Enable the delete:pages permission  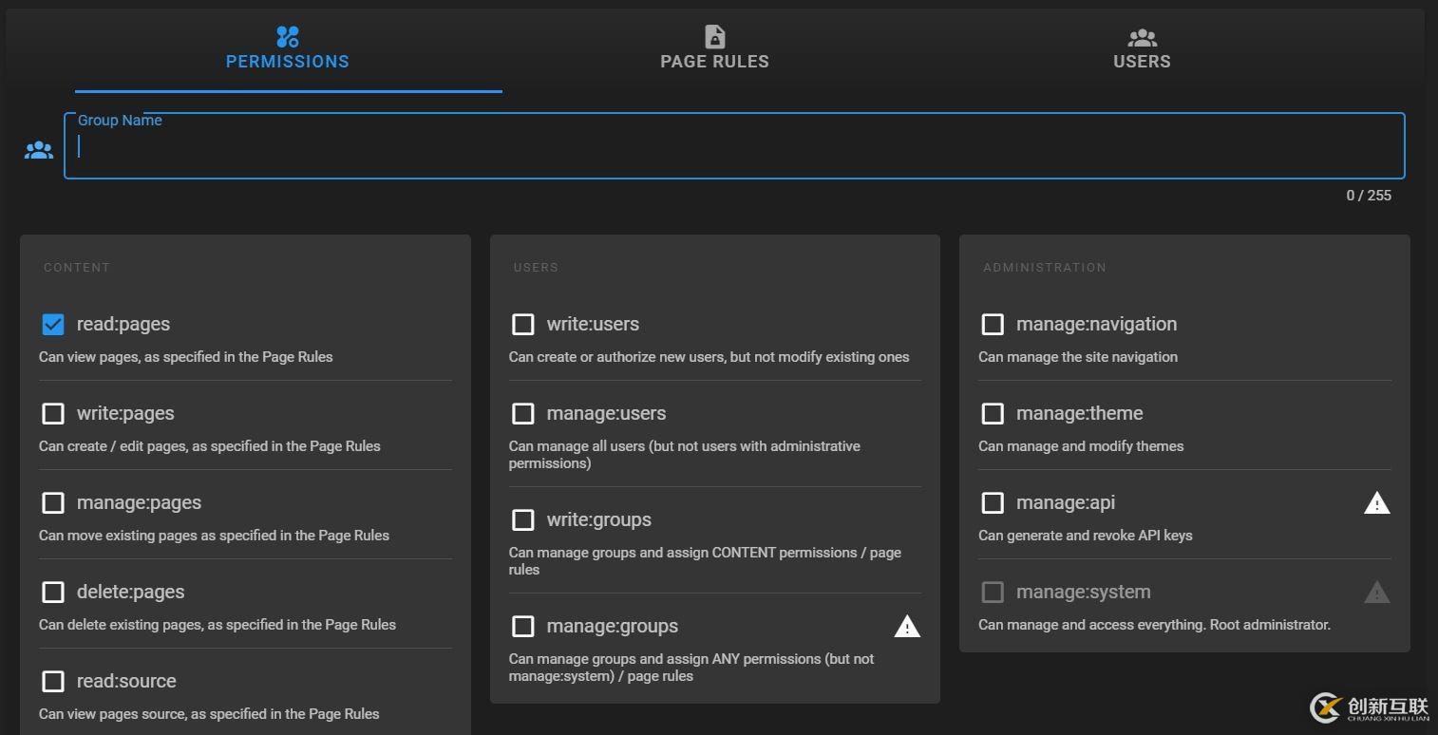point(53,593)
